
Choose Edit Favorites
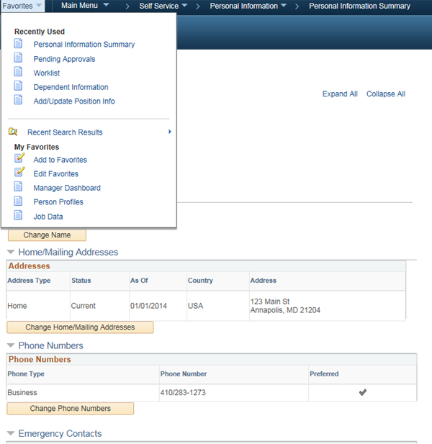tap(56, 174)
